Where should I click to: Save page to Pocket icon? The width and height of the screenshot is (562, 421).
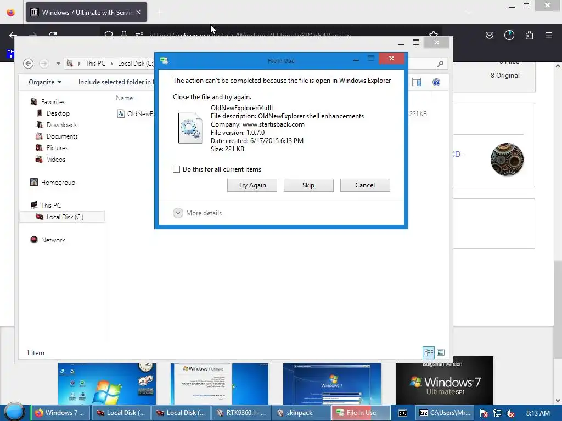point(489,35)
